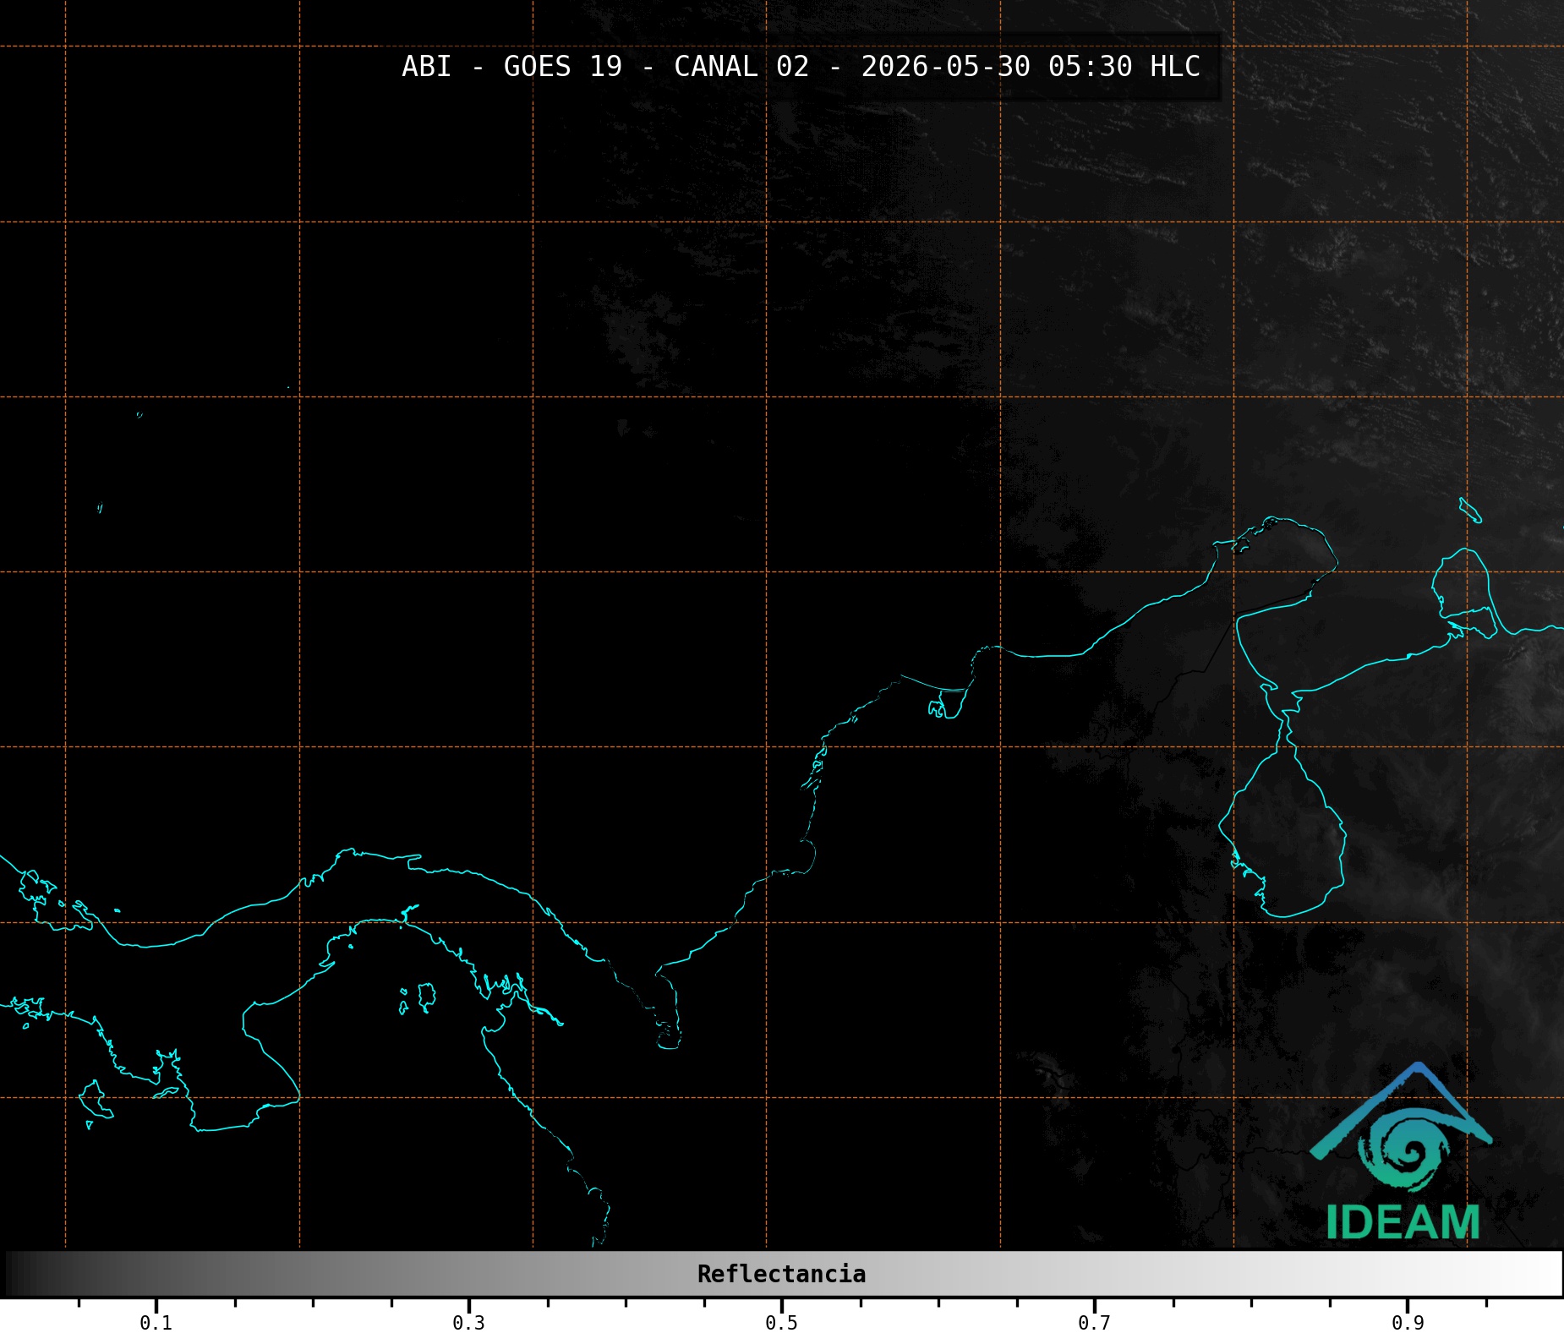Click the 0.5 colorbar tick label
Image resolution: width=1564 pixels, height=1333 pixels.
(782, 1323)
